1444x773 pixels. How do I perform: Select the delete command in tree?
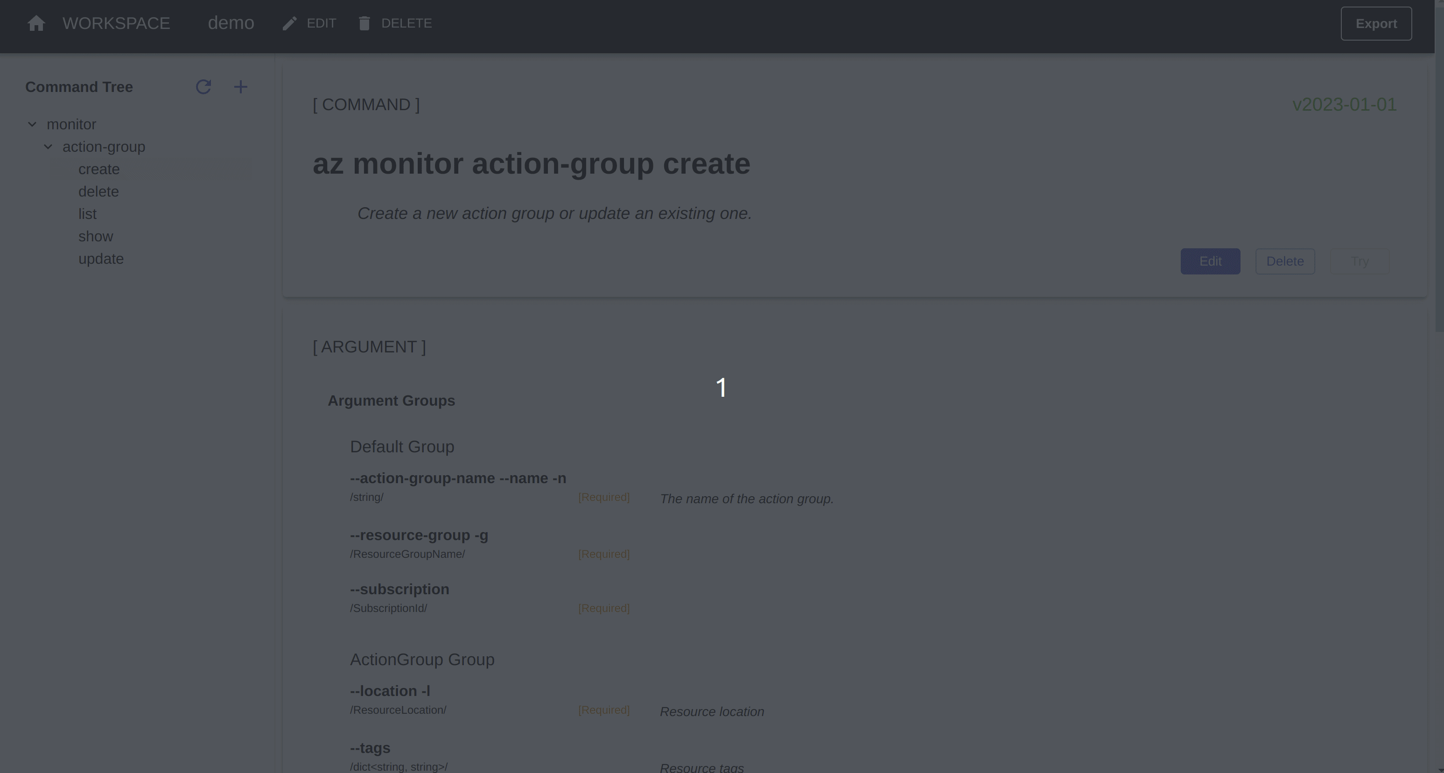pyautogui.click(x=98, y=192)
